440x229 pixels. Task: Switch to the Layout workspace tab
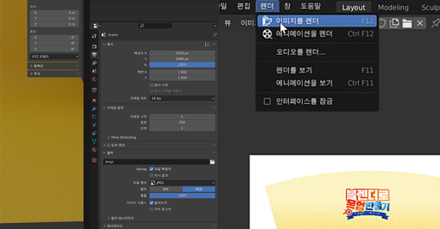pyautogui.click(x=353, y=7)
